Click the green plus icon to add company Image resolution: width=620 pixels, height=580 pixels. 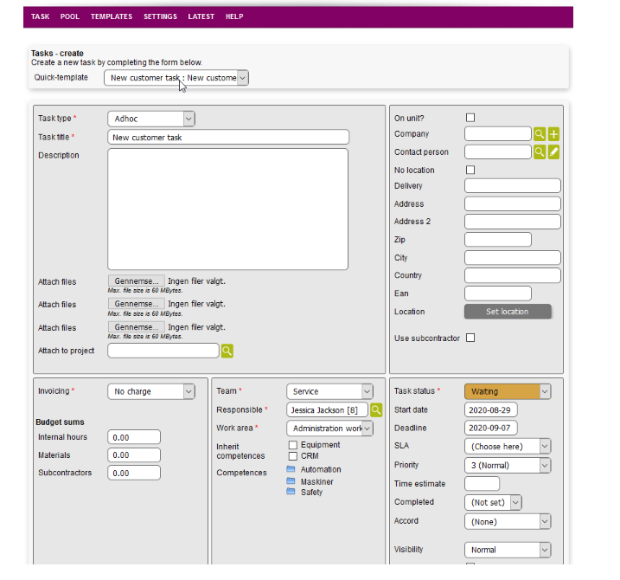pyautogui.click(x=554, y=134)
